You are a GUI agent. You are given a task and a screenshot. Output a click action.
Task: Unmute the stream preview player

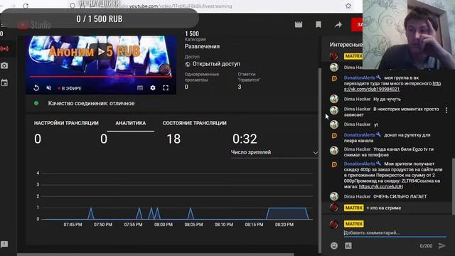click(x=49, y=88)
